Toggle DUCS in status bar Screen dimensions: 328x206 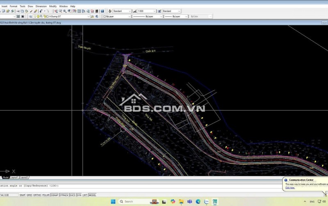tap(72, 195)
